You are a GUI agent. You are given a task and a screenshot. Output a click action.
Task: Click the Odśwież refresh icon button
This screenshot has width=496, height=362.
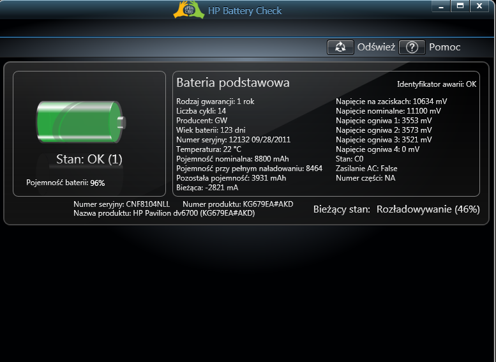(x=340, y=47)
